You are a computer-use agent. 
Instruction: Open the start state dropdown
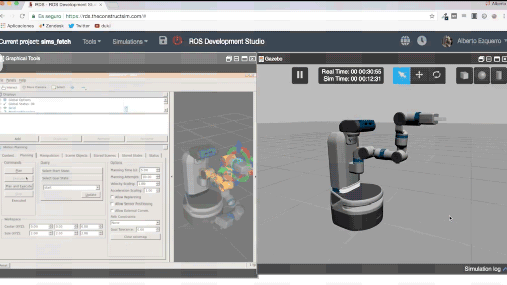(x=71, y=187)
